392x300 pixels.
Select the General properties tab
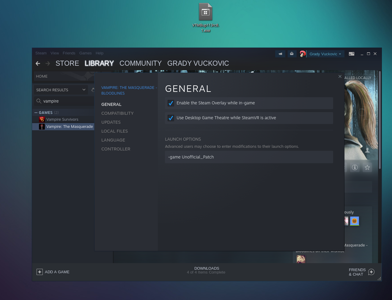(x=111, y=104)
